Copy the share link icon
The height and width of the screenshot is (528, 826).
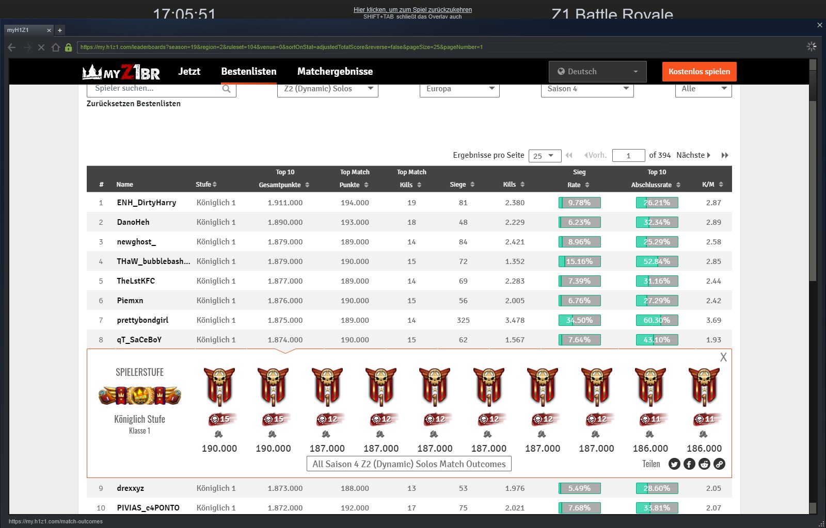pos(719,464)
